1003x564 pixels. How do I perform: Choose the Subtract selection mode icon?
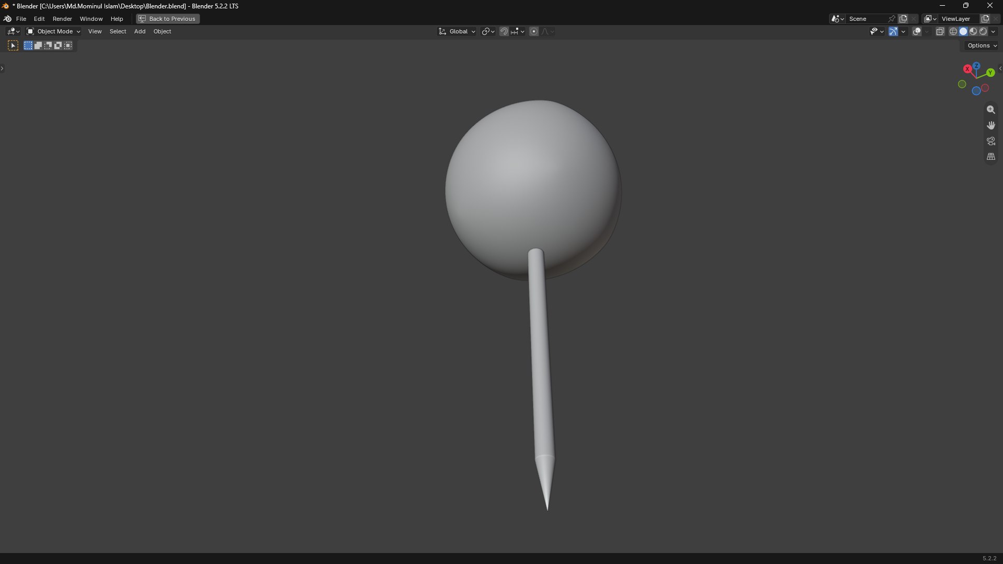[x=48, y=45]
